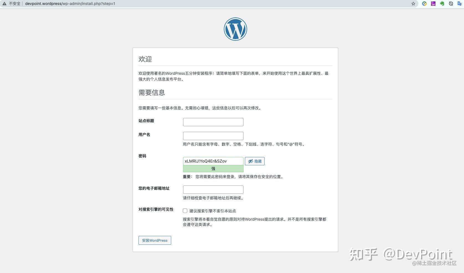Screen dimensions: 464x273
Task: Open the Axure RP browser extension
Action: 433,4
